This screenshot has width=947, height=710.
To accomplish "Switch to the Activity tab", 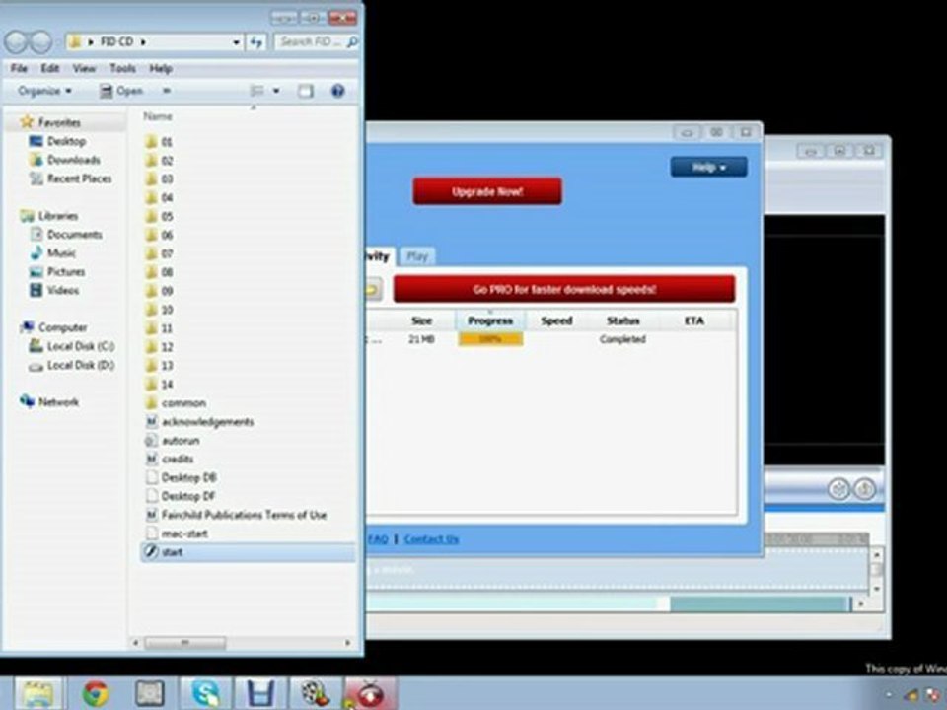I will [380, 256].
